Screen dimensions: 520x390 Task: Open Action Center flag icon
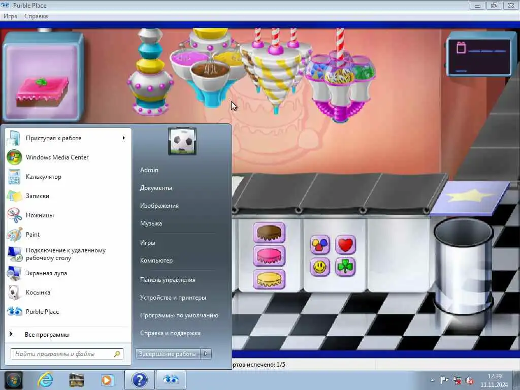pos(444,380)
